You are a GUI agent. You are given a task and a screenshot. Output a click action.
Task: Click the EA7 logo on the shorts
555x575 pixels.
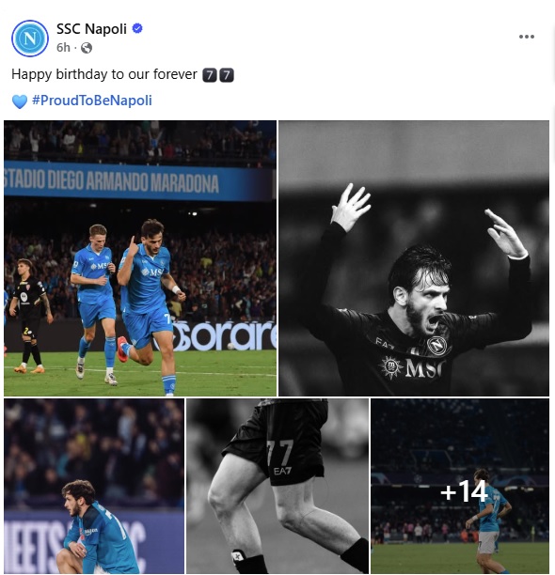point(282,471)
